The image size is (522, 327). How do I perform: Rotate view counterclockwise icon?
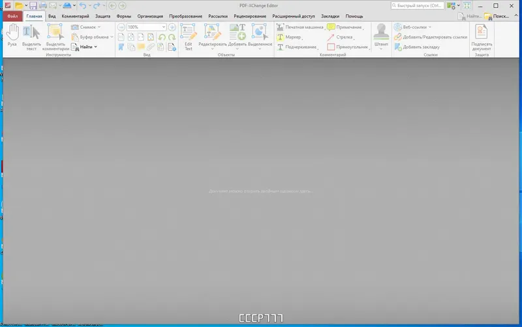coord(162,37)
